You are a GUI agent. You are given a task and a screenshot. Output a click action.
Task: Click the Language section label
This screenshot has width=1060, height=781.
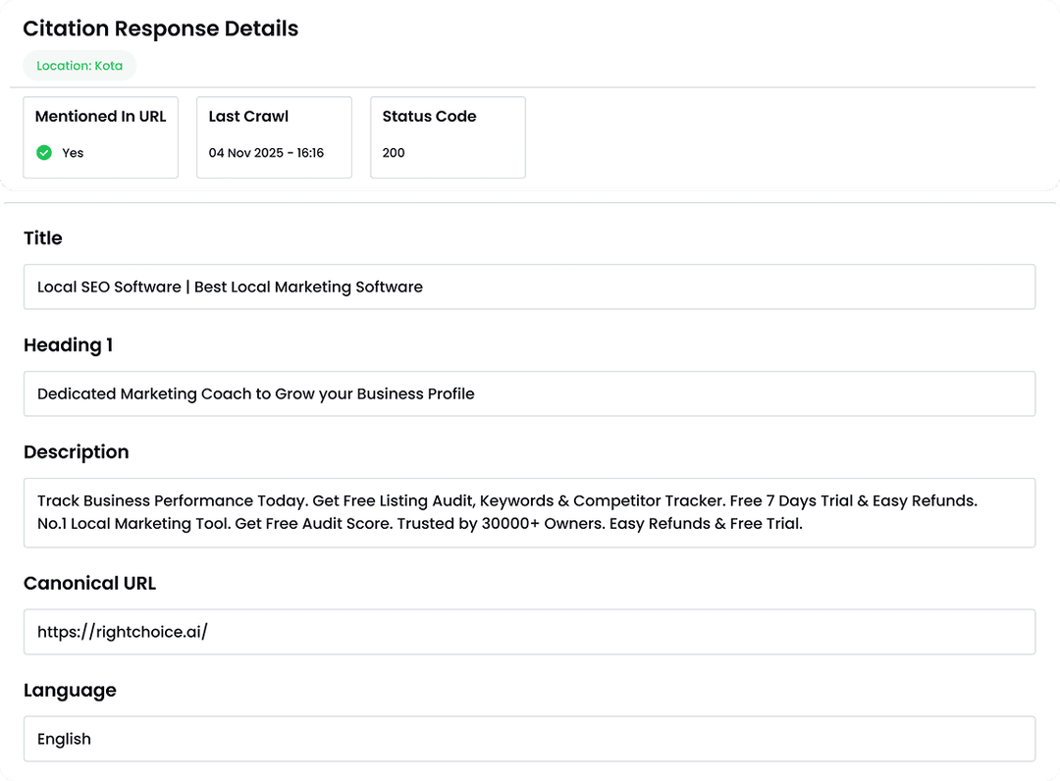[x=70, y=690]
